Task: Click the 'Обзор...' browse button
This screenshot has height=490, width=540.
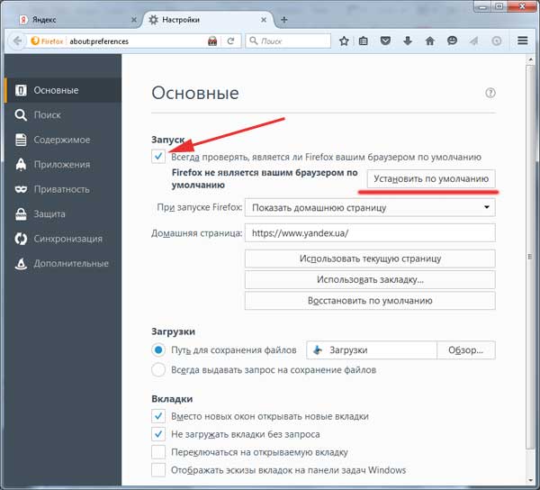Action: coord(465,349)
